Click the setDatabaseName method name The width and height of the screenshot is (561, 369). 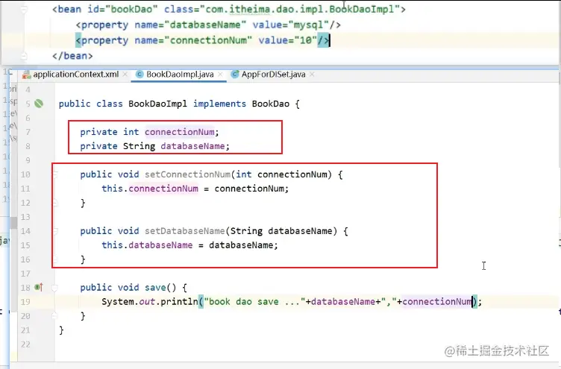pos(184,231)
